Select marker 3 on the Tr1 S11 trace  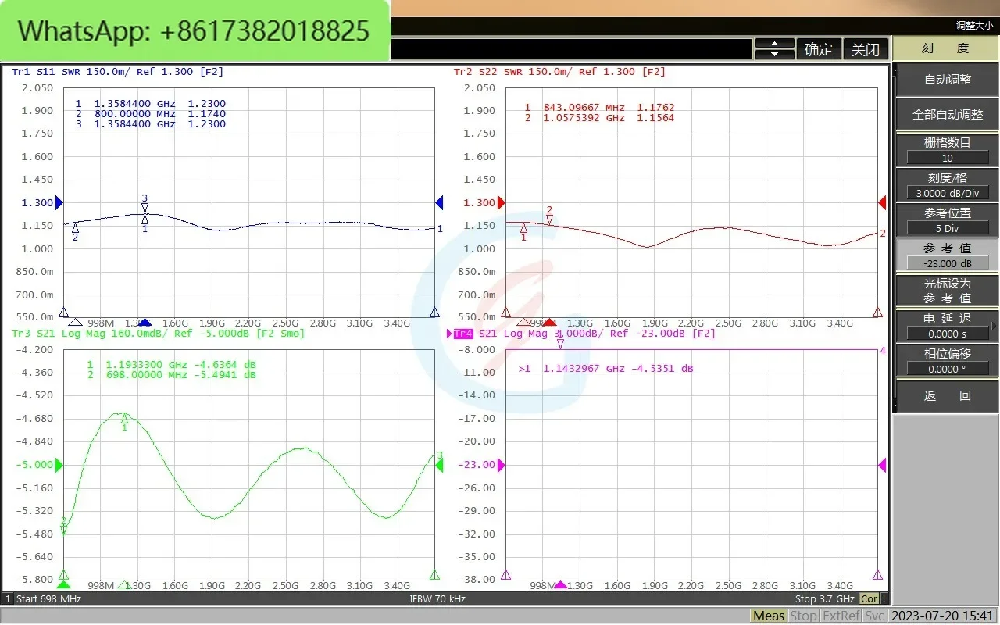[145, 206]
